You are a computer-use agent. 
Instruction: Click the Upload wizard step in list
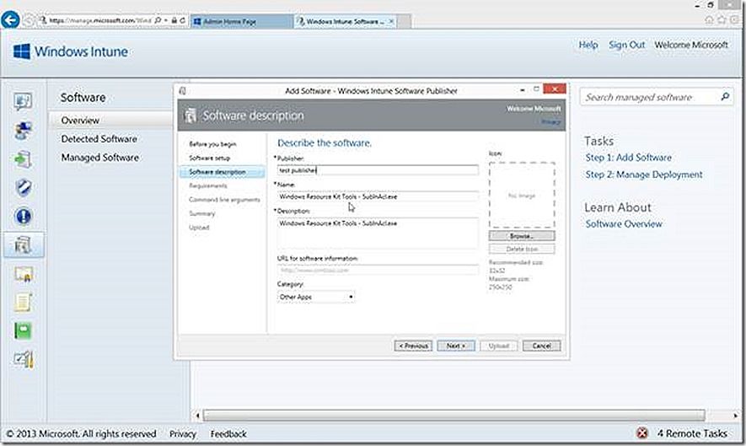tap(199, 228)
